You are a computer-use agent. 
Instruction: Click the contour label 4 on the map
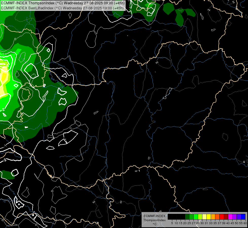coord(244,162)
